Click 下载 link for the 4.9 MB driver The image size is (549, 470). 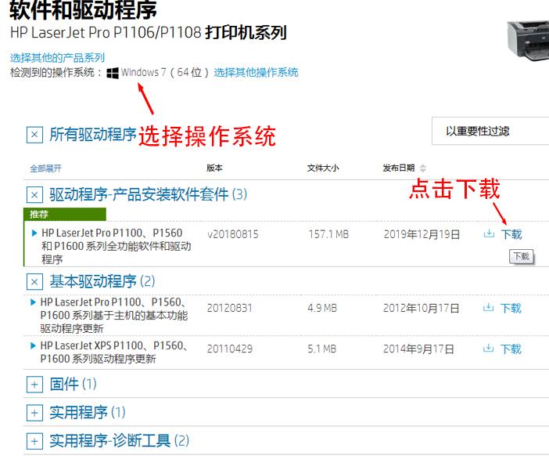click(x=511, y=309)
